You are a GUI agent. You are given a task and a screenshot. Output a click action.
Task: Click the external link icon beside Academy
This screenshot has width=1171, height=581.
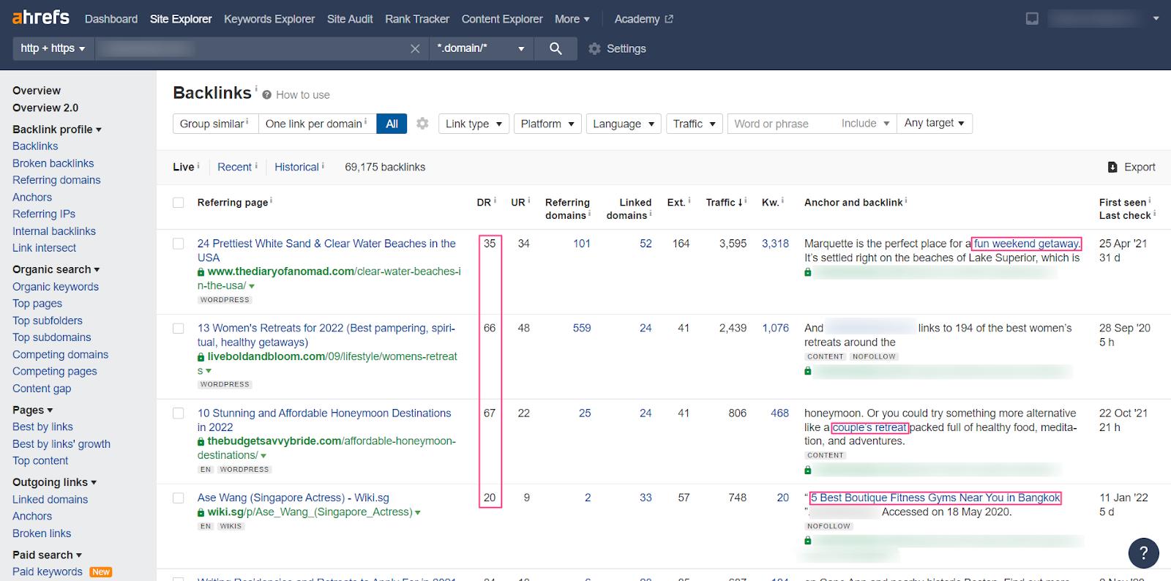click(669, 19)
